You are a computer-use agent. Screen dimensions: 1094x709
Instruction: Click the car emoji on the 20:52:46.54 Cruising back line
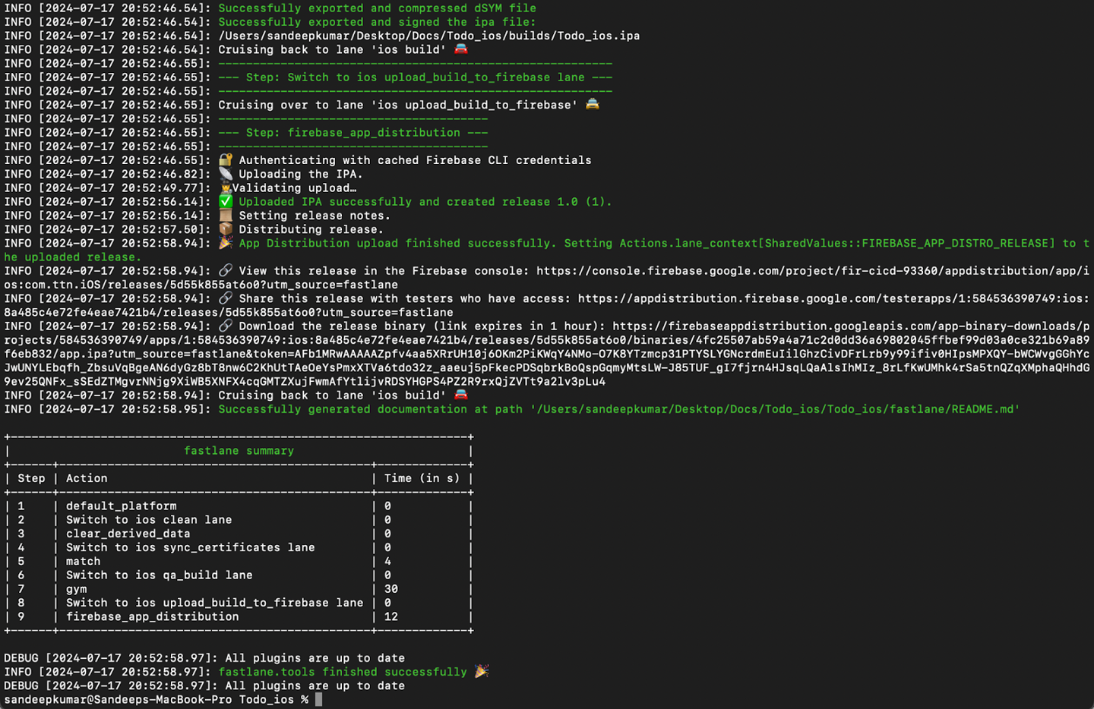tap(460, 49)
